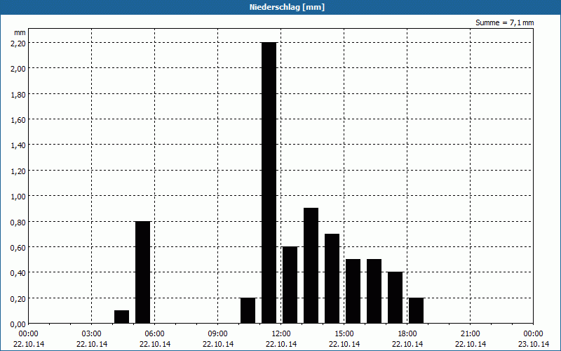Image resolution: width=561 pixels, height=351 pixels.
Task: Click the 06:00 x-axis time label
Action: click(154, 334)
